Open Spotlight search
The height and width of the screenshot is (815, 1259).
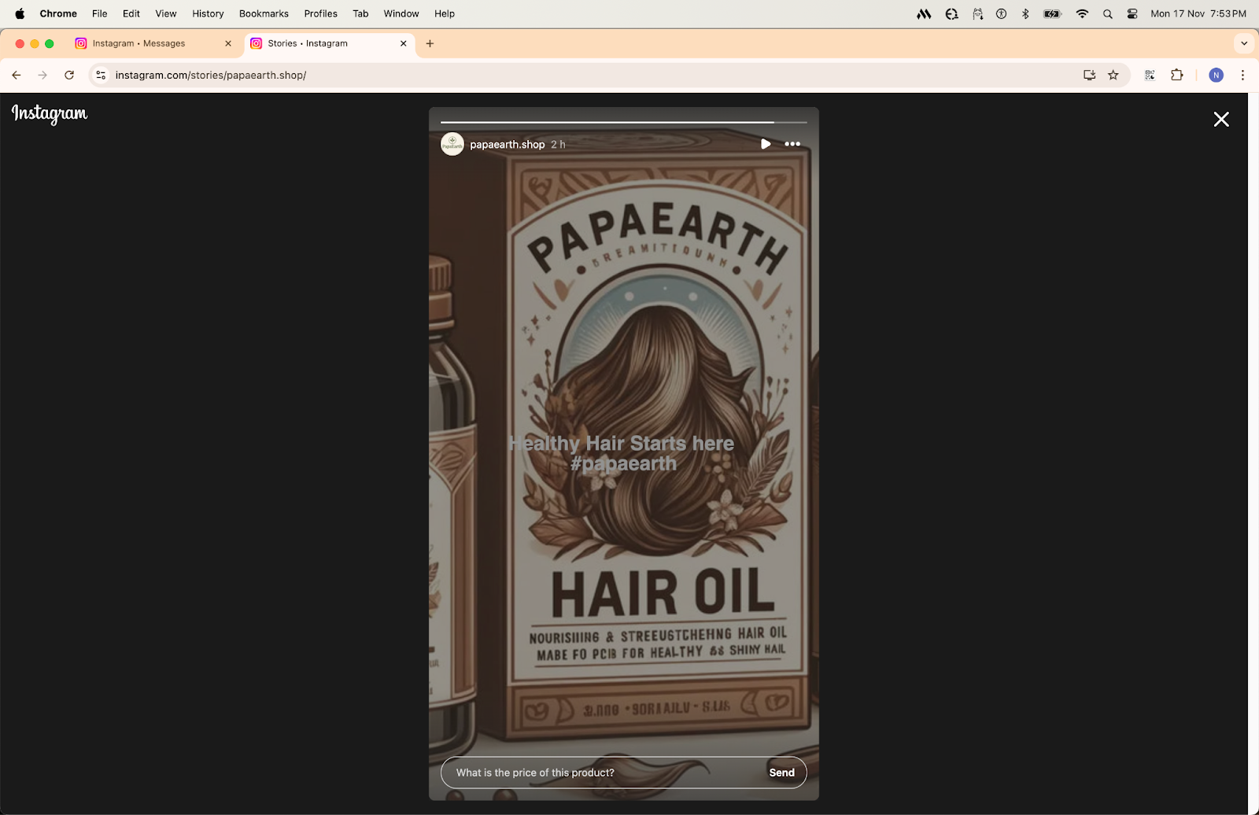click(x=1108, y=13)
